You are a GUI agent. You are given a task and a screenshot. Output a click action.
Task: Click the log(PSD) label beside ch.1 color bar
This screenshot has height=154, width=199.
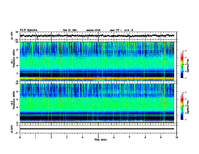(188, 65)
